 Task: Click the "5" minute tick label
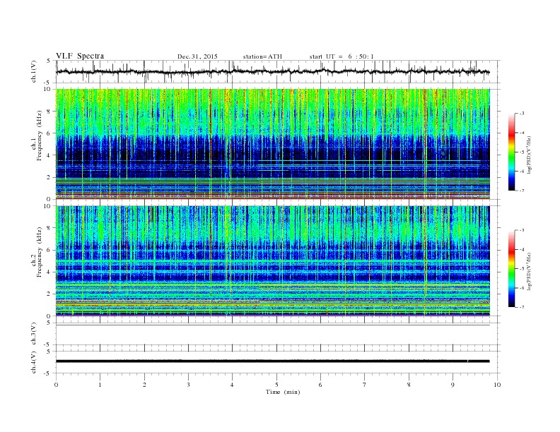tap(276, 385)
